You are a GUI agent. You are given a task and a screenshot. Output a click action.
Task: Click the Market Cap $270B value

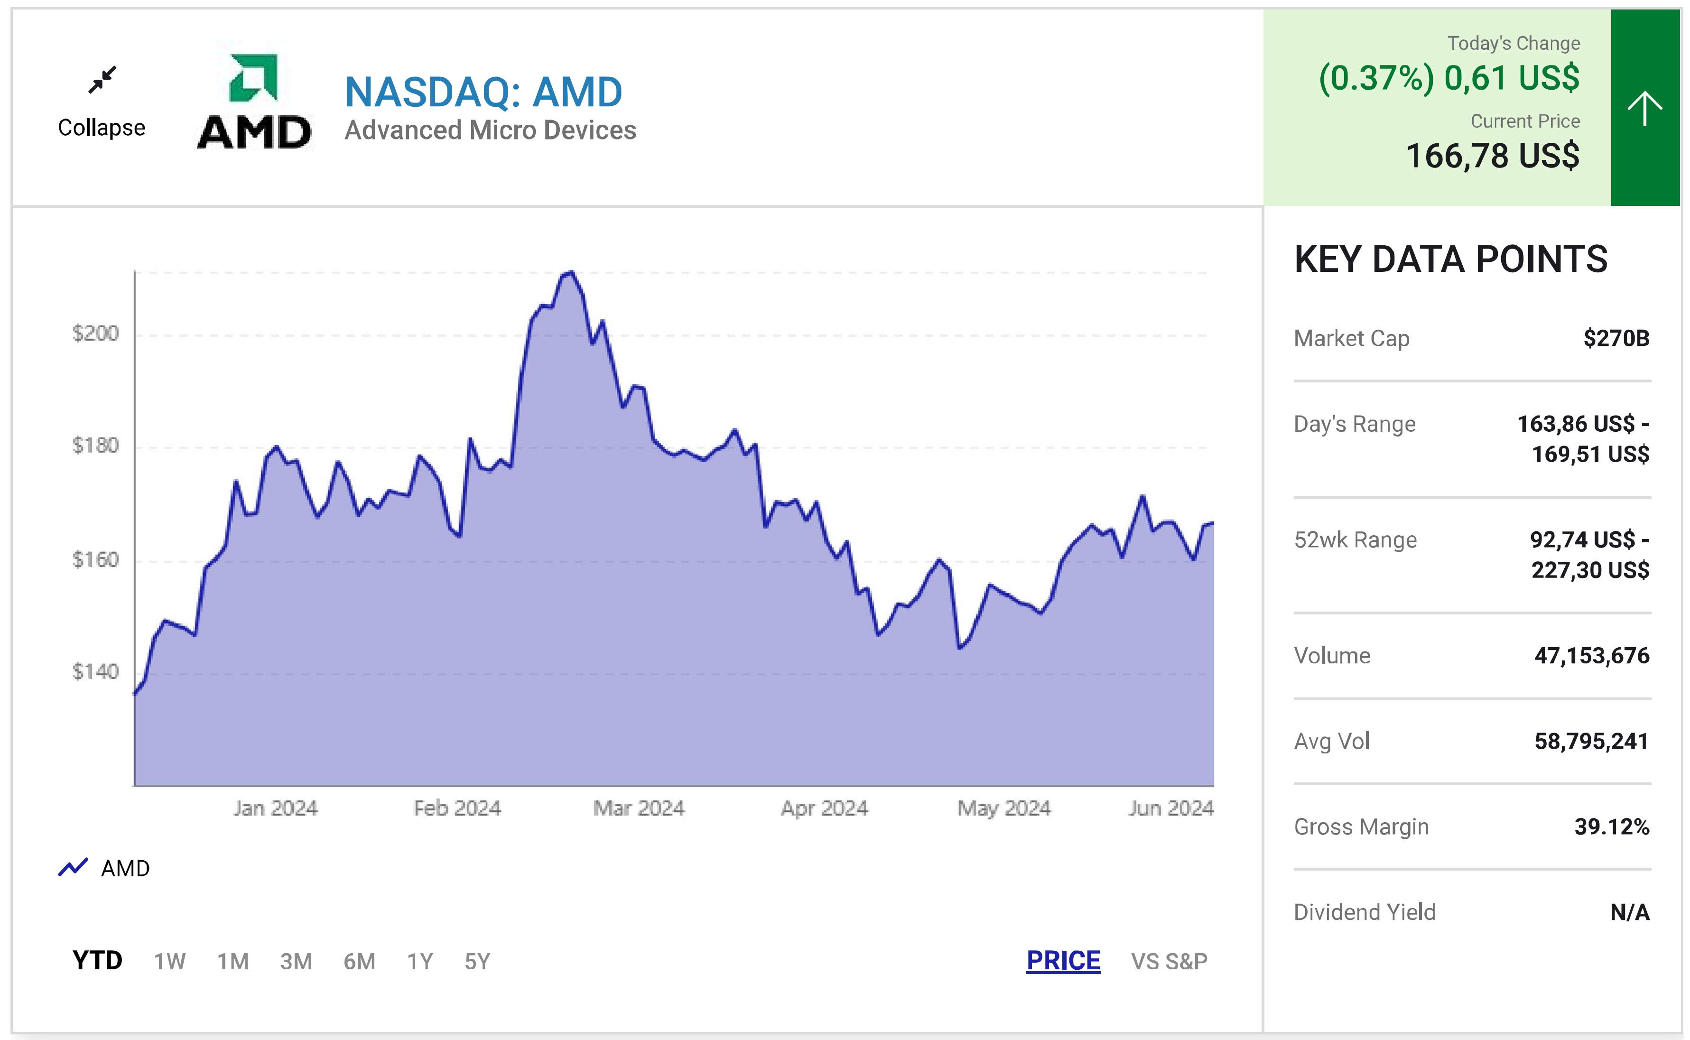(1616, 338)
